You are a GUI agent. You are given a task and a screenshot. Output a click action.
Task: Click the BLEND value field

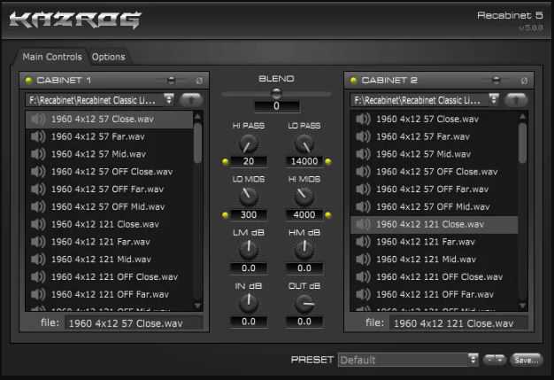(x=277, y=106)
